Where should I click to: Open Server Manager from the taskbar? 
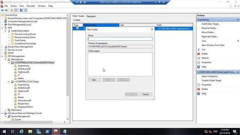pos(39,132)
